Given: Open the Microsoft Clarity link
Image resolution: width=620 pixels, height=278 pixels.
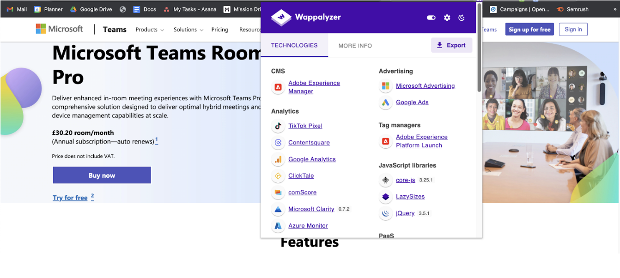Looking at the screenshot, I should point(311,209).
